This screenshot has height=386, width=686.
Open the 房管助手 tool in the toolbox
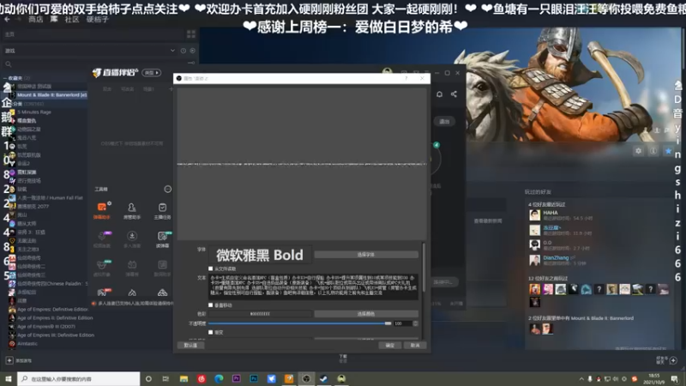132,210
